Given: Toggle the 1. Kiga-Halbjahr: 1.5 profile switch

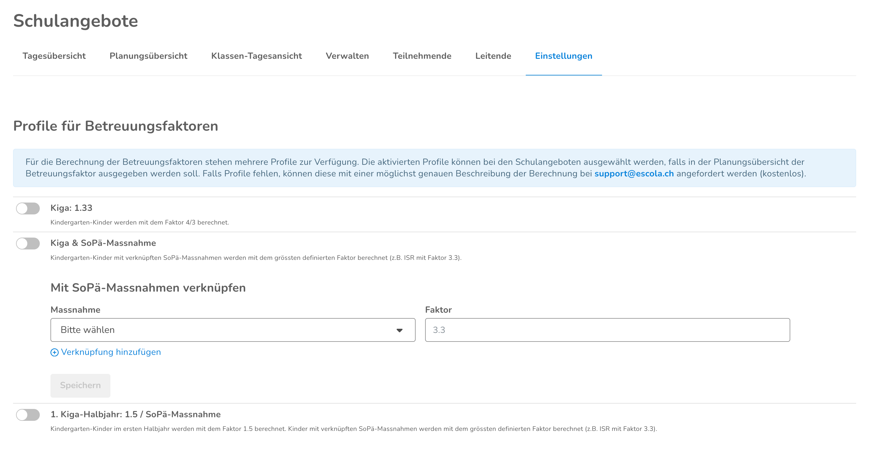Looking at the screenshot, I should tap(28, 415).
